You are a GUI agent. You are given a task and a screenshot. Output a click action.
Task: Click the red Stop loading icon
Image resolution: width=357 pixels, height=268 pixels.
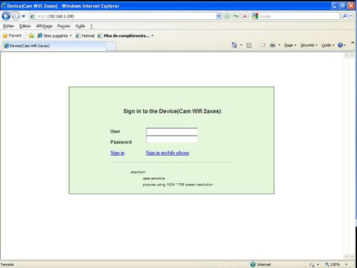[x=245, y=16]
